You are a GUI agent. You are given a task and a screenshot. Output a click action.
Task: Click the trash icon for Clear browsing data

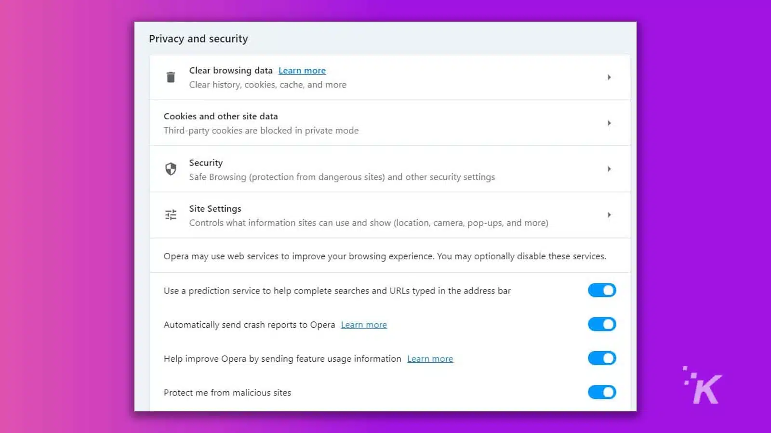(171, 77)
